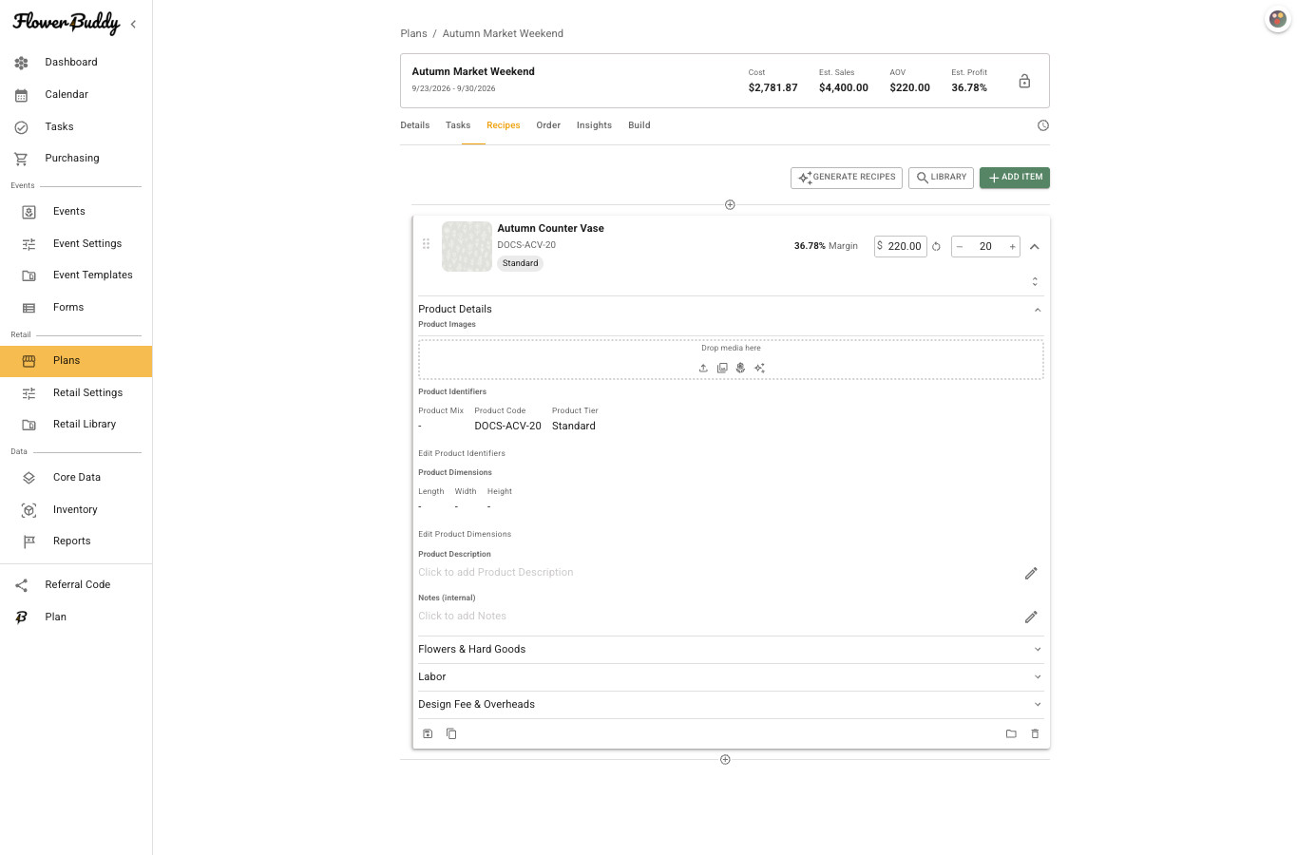Open Event Settings in sidebar

click(76, 244)
